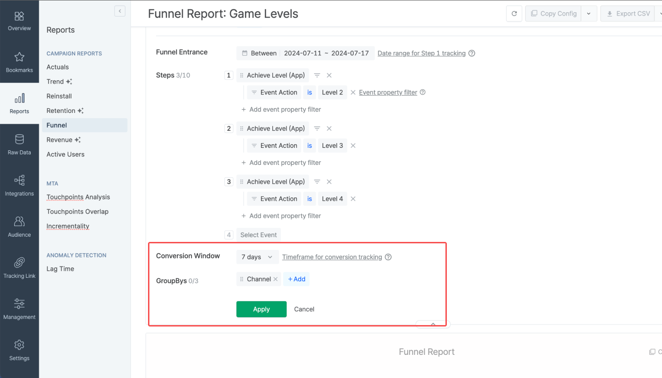Click the filter icon on step 1
The height and width of the screenshot is (378, 662).
click(317, 76)
